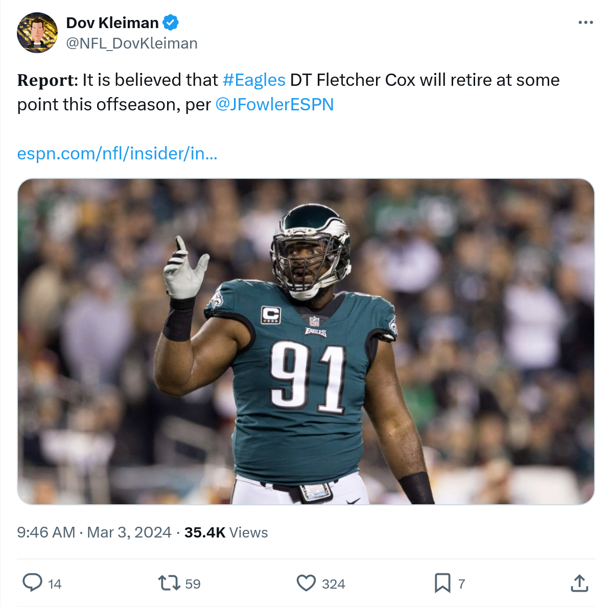Click the repost count 59

193,584
